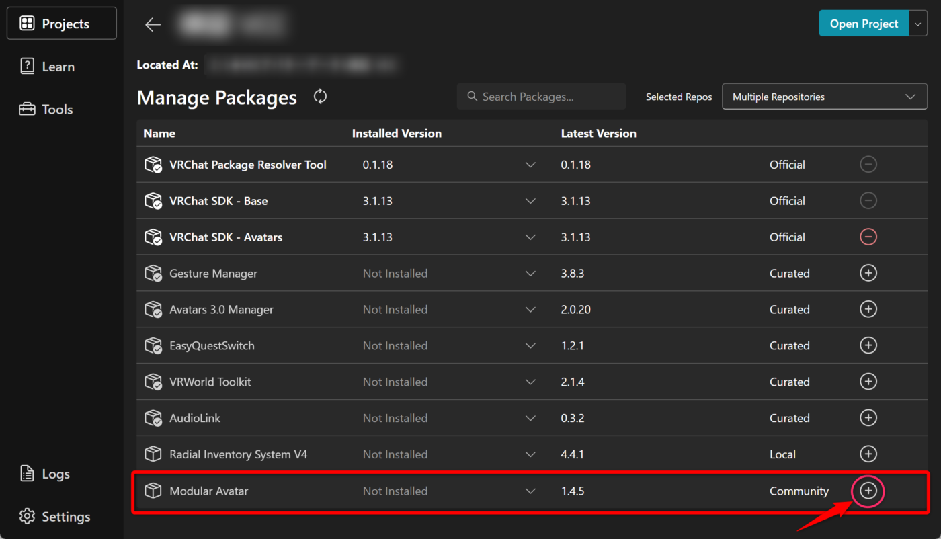Open version dropdown for EasyQuestSwitch
Screen dimensions: 941x539
[x=530, y=346]
